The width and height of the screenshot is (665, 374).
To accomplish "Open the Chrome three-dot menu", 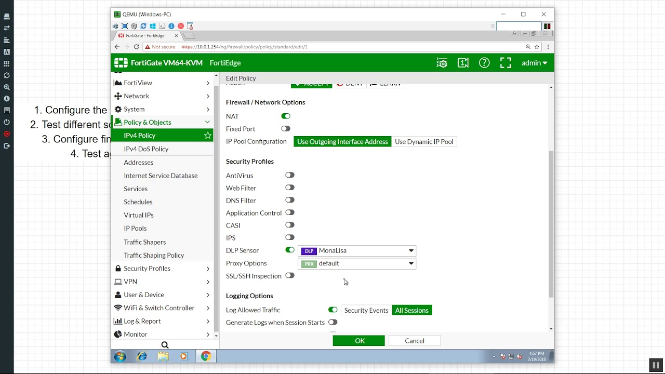I will click(548, 47).
